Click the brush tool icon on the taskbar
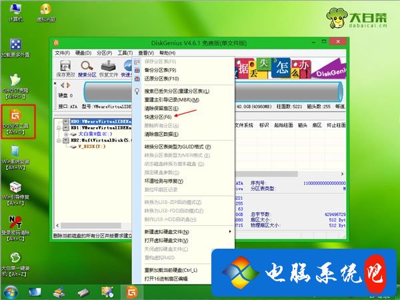Screen dimensions: 400x300 59,293
